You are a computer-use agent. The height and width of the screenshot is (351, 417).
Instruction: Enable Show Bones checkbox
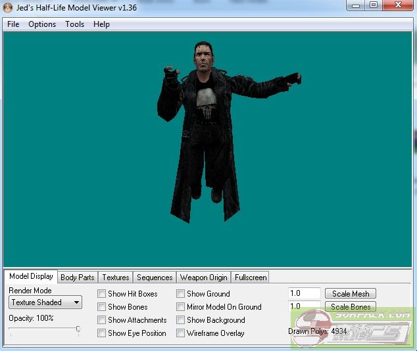click(101, 306)
